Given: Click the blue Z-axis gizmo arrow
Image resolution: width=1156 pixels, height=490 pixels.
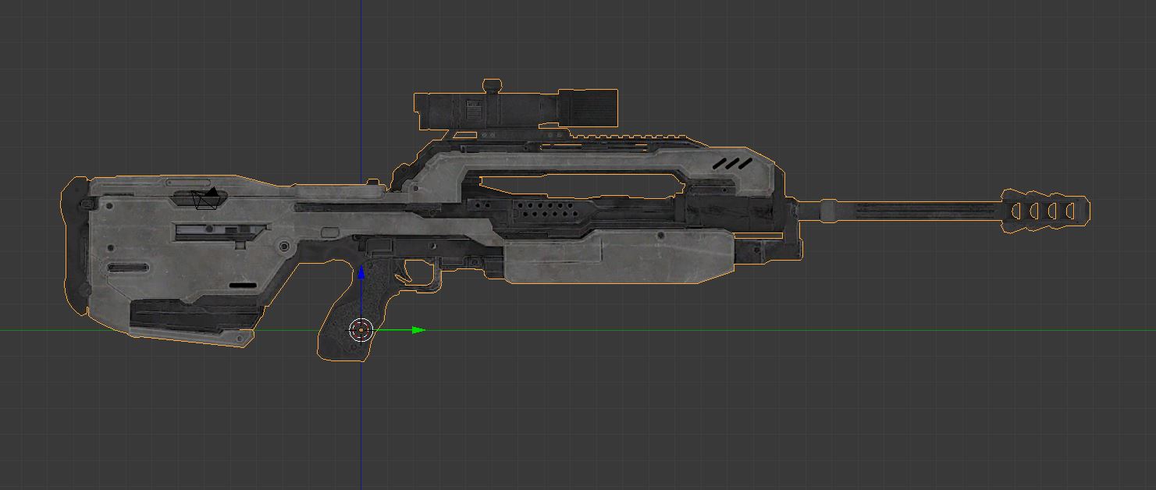Looking at the screenshot, I should 361,272.
